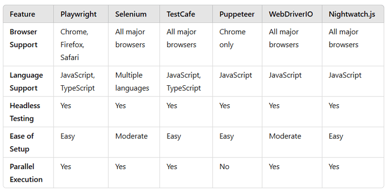The height and width of the screenshot is (192, 389).
Task: Select Nightwatch.js 'All major browsers' cell
Action: (x=344, y=38)
